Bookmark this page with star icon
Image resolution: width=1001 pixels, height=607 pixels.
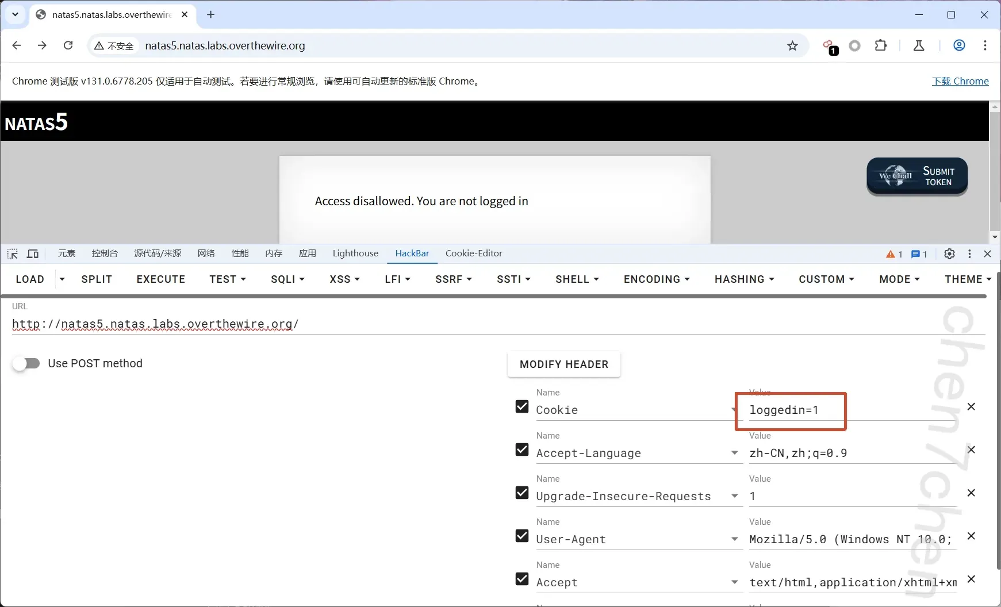[792, 46]
